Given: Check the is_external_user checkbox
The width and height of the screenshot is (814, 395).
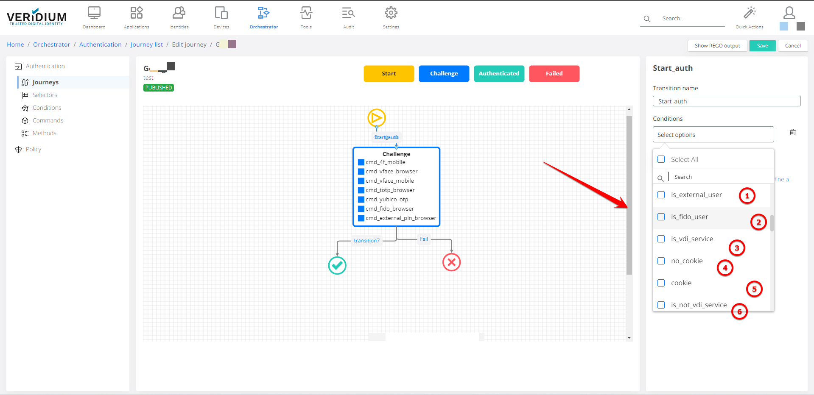Looking at the screenshot, I should coord(661,195).
